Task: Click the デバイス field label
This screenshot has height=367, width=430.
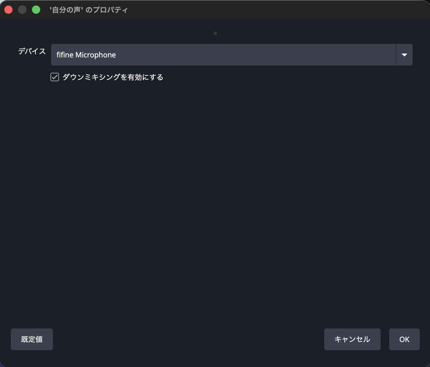Action: pos(32,51)
